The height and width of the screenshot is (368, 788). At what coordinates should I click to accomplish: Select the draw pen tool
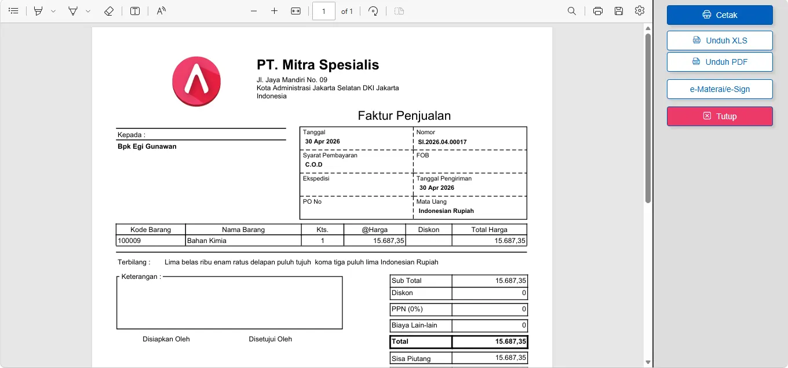coord(73,11)
